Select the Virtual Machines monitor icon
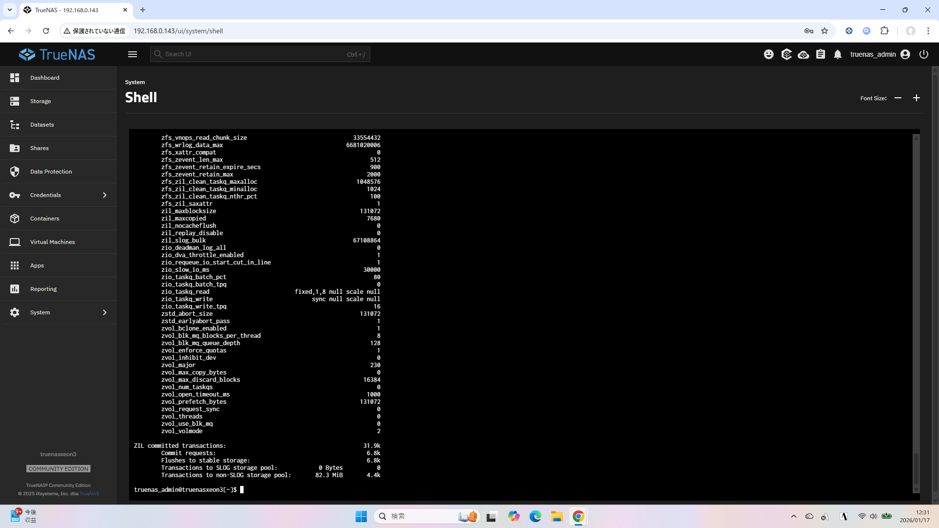This screenshot has height=528, width=939. pyautogui.click(x=15, y=242)
